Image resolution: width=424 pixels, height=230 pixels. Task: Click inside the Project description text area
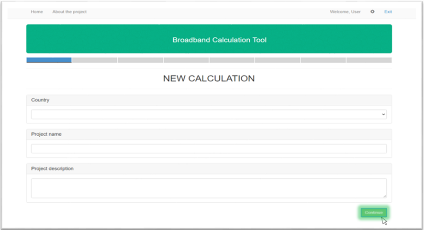[209, 188]
